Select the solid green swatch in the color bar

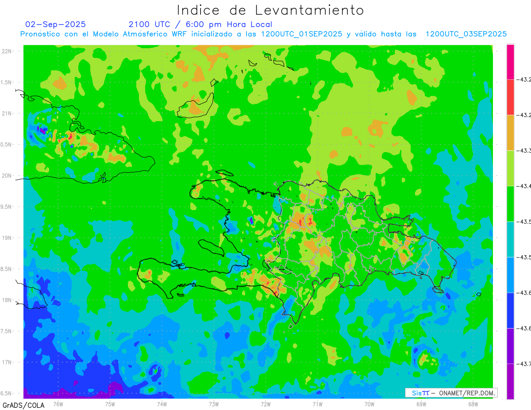tap(510, 203)
